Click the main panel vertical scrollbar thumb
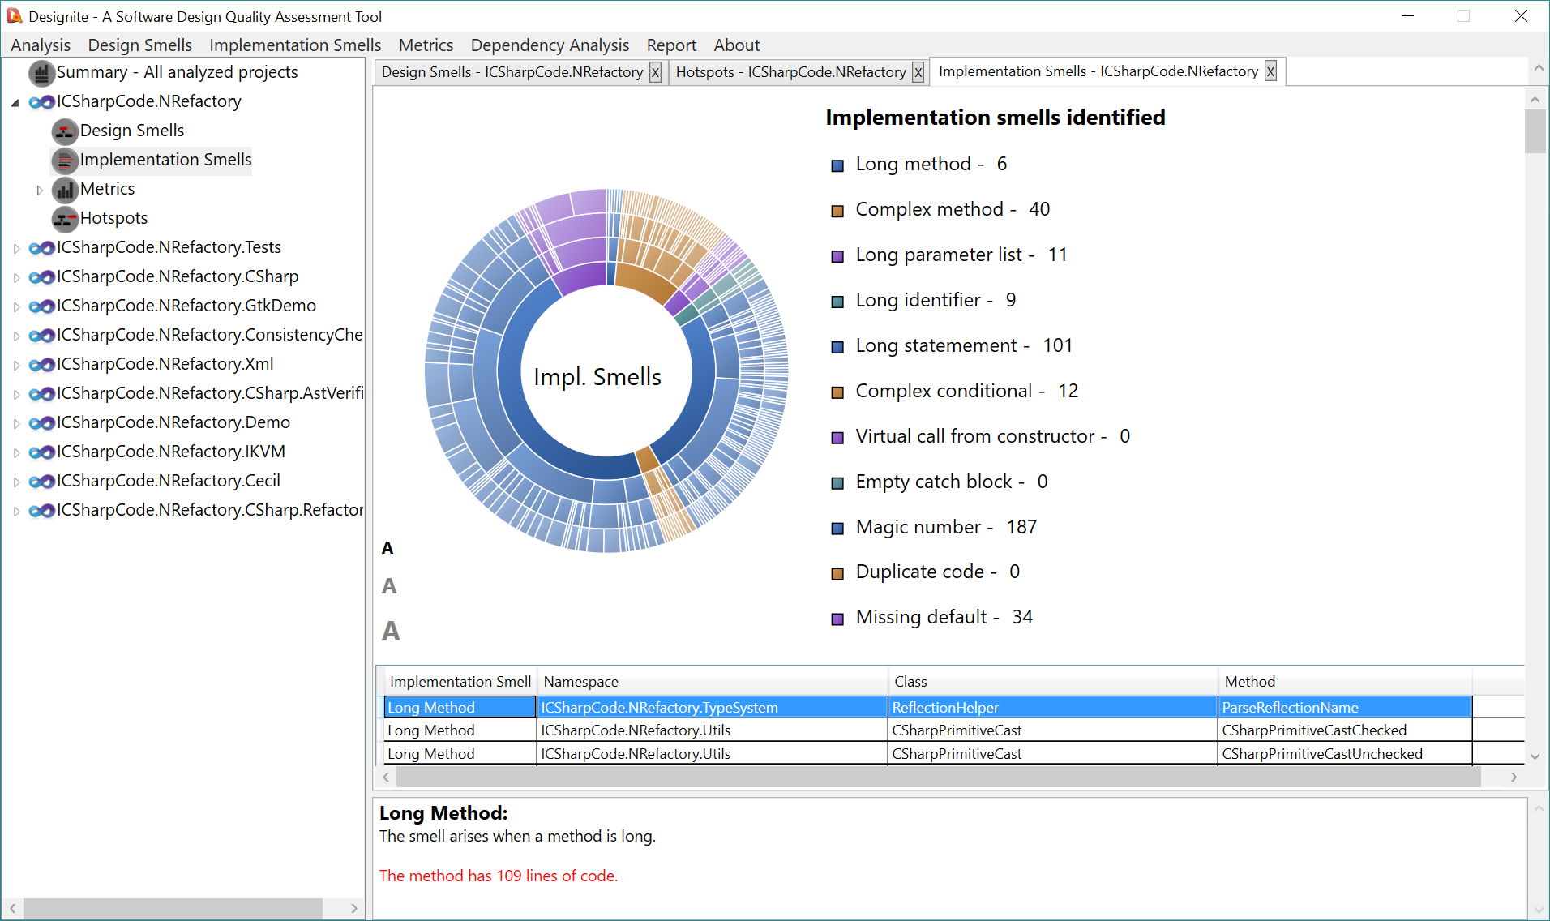 [x=1535, y=131]
